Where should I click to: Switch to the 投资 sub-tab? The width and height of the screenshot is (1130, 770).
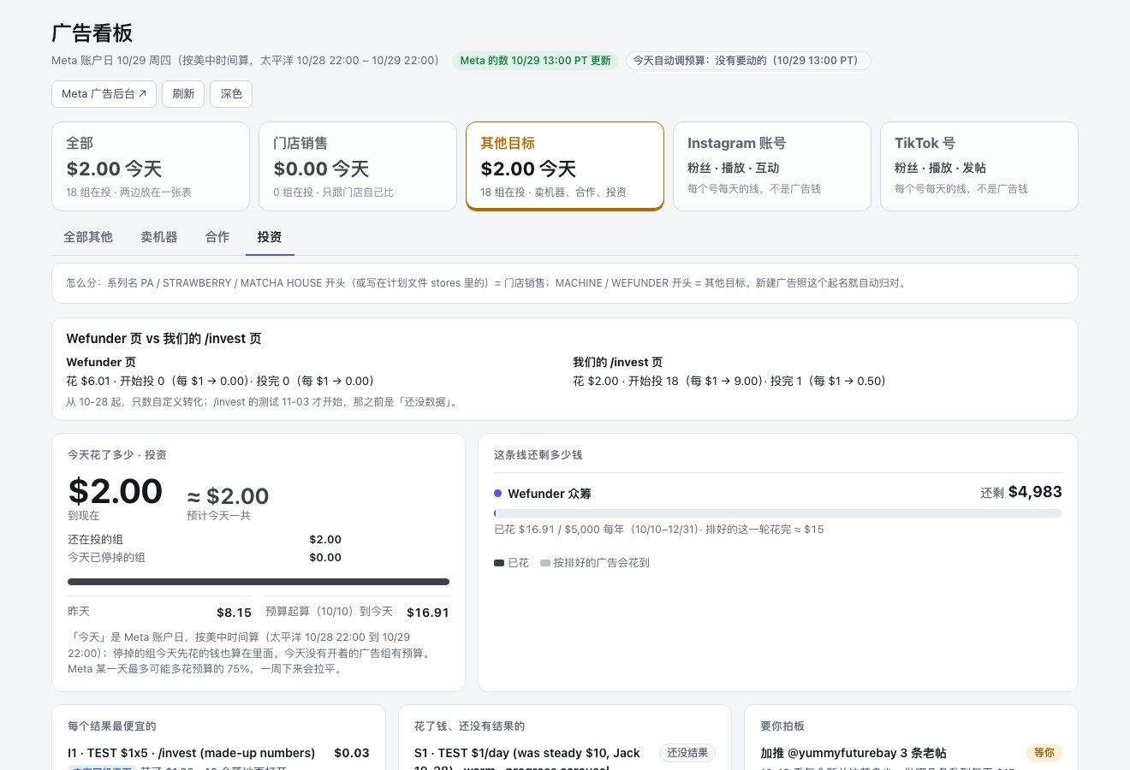click(x=270, y=237)
